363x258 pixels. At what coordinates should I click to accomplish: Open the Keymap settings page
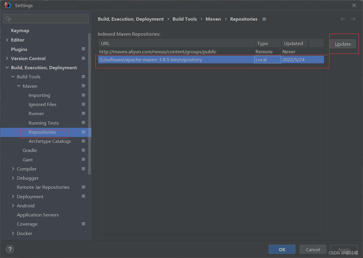20,31
